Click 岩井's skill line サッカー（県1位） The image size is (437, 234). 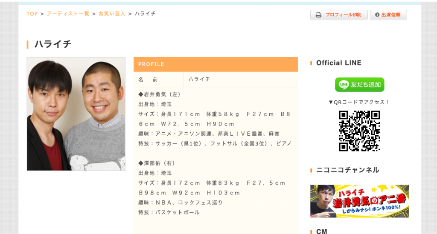click(215, 143)
